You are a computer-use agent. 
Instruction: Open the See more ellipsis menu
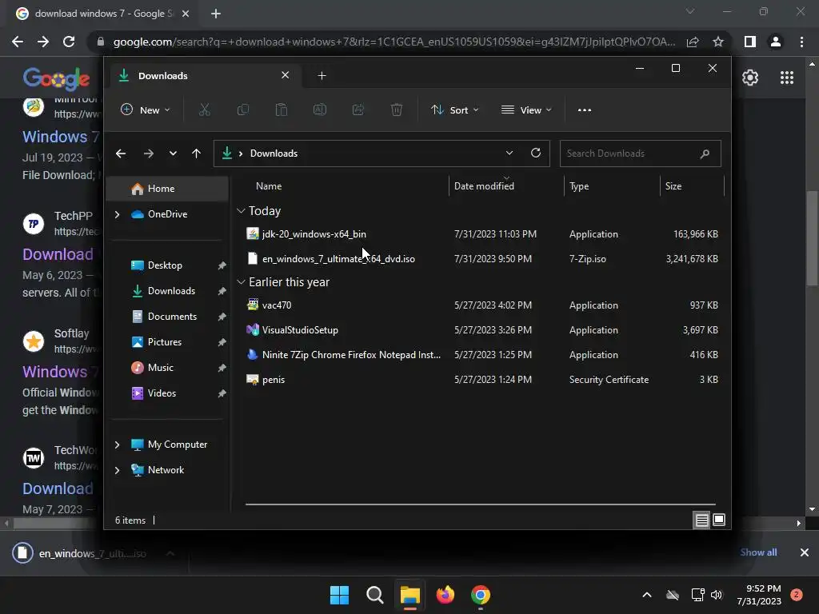pos(585,110)
